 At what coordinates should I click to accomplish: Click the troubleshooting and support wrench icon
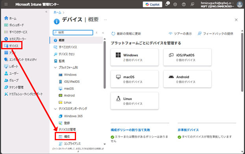point(6,94)
